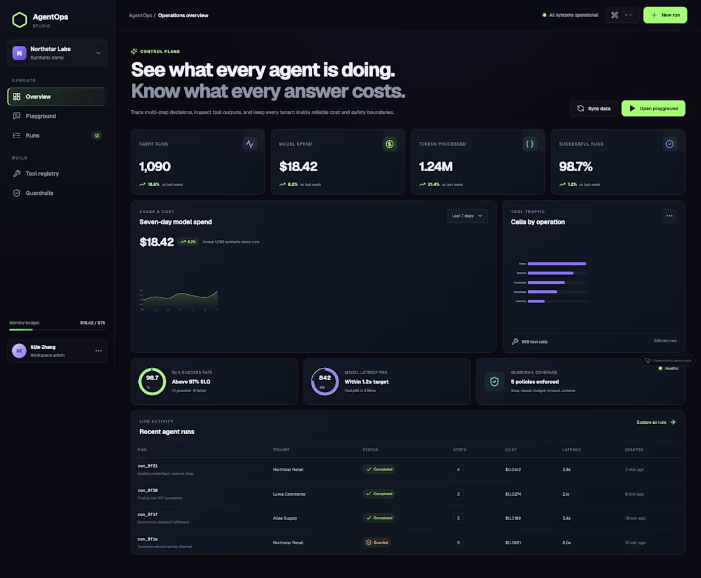Click the Healthy status indicator

tap(668, 369)
